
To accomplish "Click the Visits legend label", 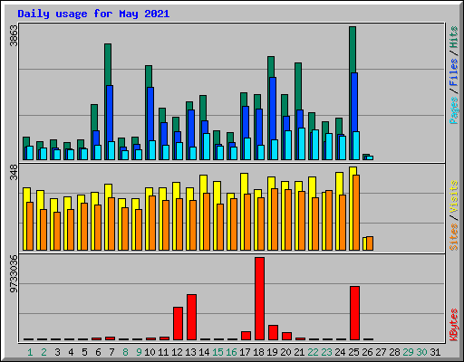I will (x=453, y=196).
